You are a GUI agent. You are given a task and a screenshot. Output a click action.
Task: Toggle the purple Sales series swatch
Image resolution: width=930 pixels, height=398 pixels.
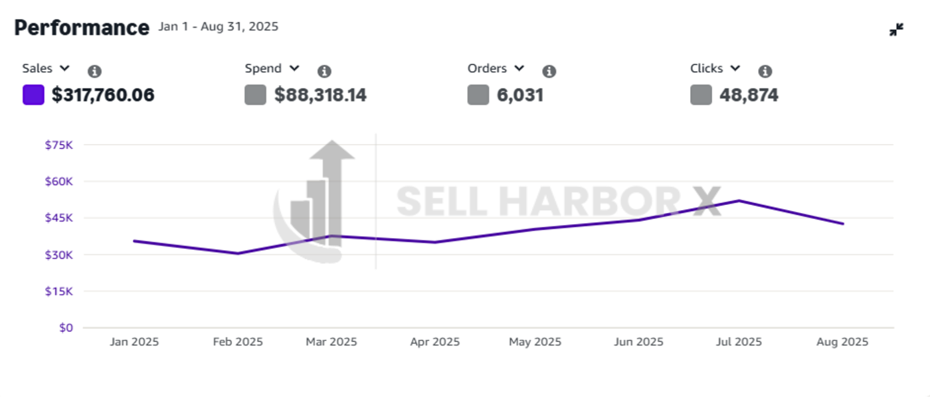click(x=33, y=95)
